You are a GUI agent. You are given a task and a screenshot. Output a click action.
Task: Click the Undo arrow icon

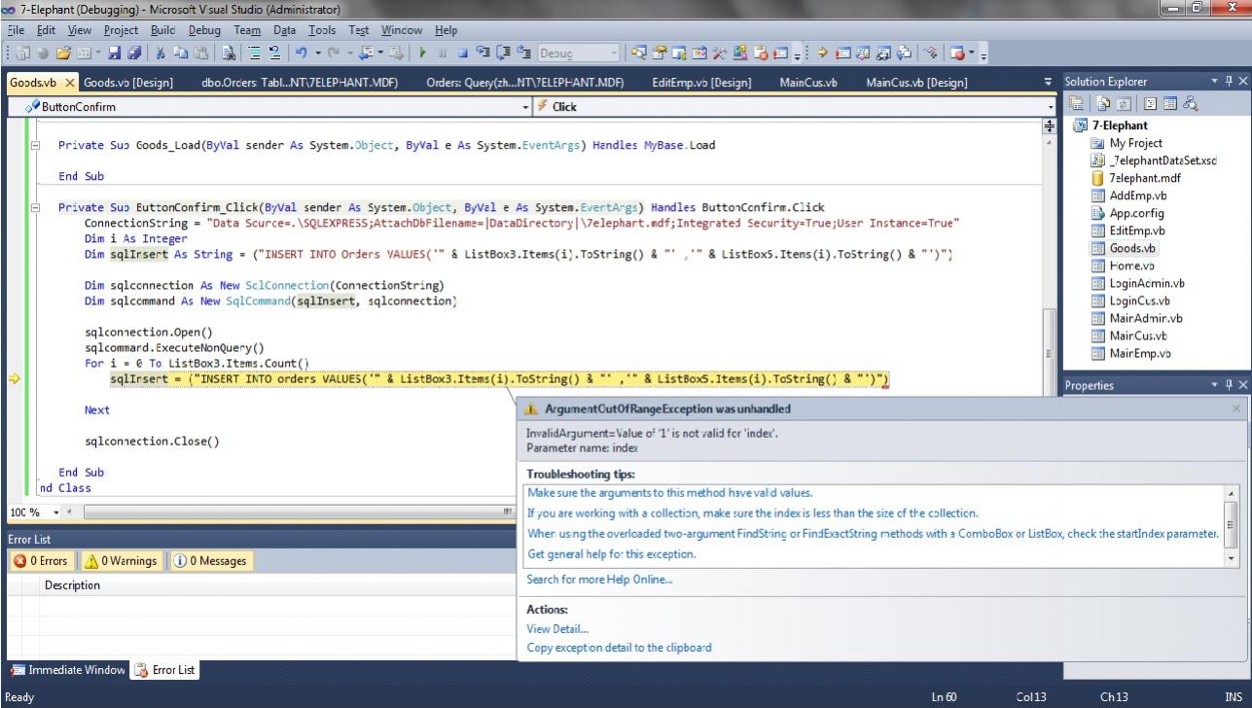pyautogui.click(x=301, y=53)
